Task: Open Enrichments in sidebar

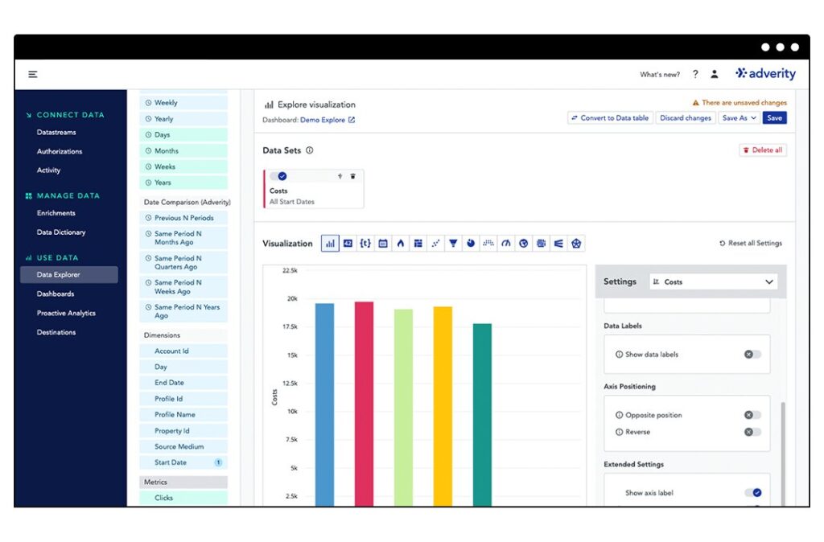Action: point(56,213)
